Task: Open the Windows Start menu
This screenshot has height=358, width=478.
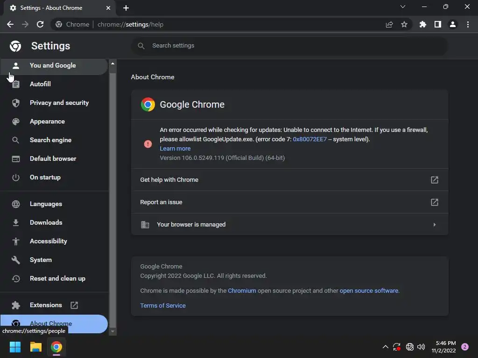Action: [15, 347]
